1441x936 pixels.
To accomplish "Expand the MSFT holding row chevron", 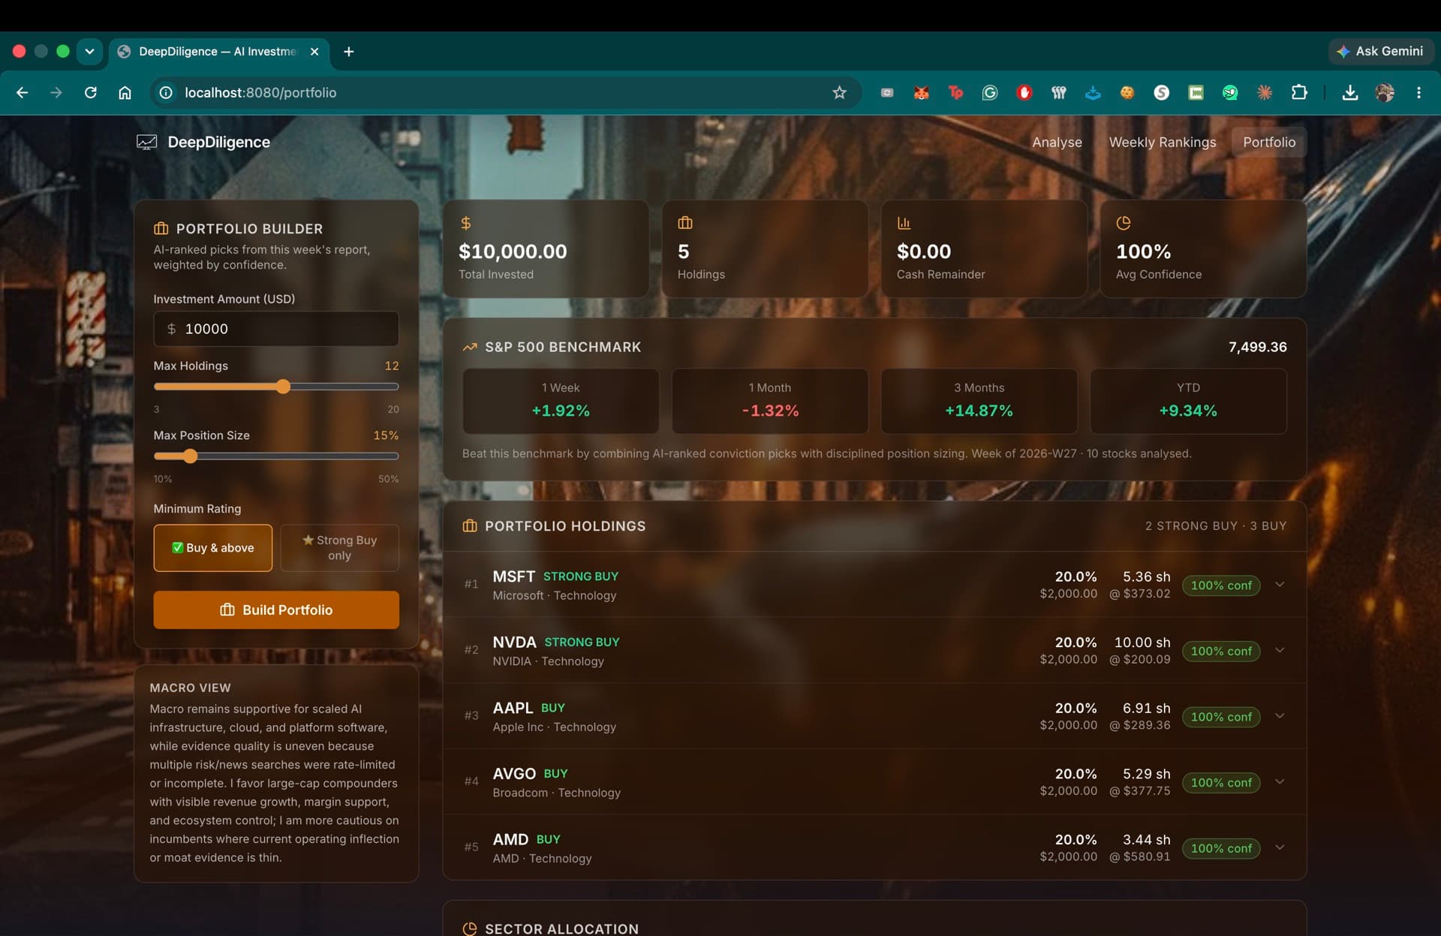I will tap(1280, 585).
